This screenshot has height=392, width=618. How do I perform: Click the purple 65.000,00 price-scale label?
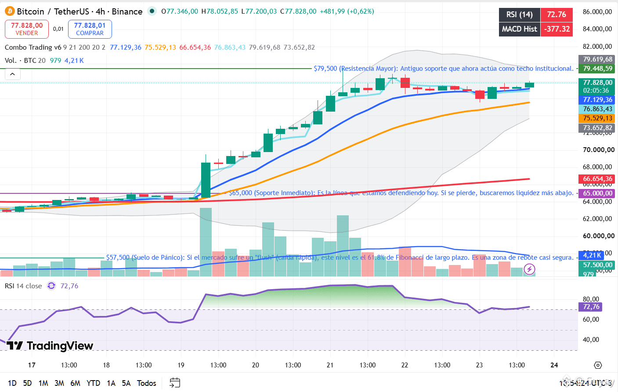click(x=597, y=193)
